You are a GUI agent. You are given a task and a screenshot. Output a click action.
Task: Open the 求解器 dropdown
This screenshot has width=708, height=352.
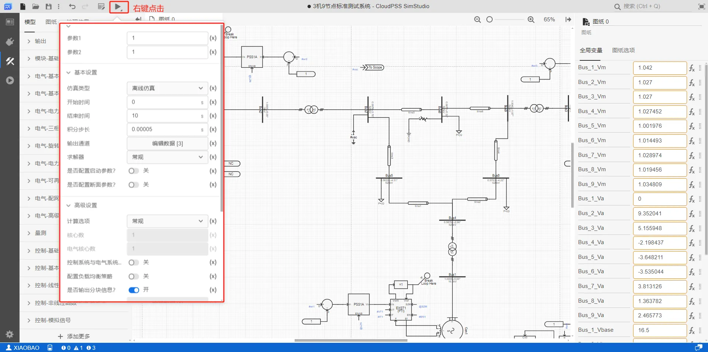[167, 157]
